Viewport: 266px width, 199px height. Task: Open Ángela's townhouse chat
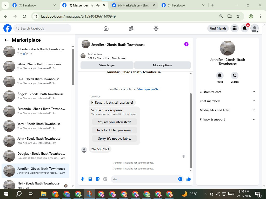(36, 96)
